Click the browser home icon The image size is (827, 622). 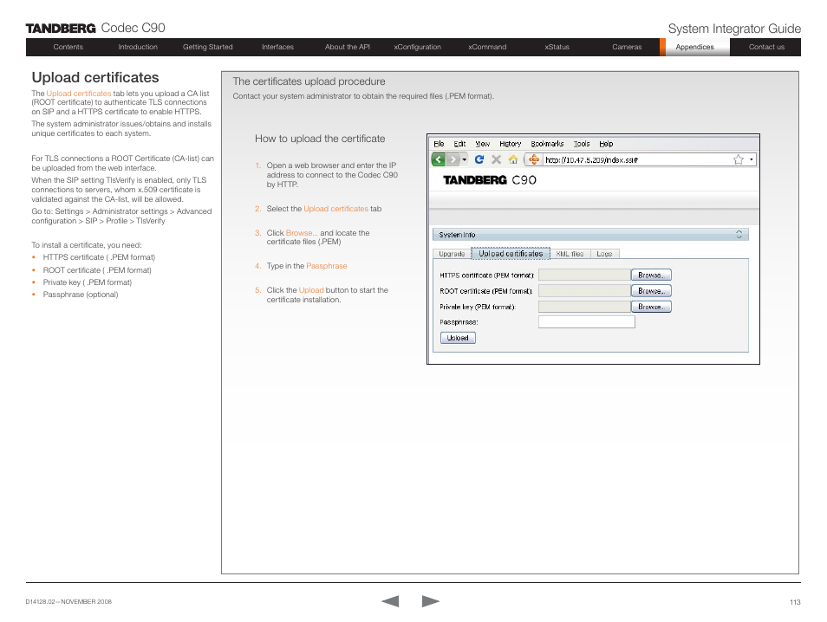click(512, 159)
